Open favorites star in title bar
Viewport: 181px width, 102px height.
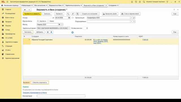click(x=140, y=2)
